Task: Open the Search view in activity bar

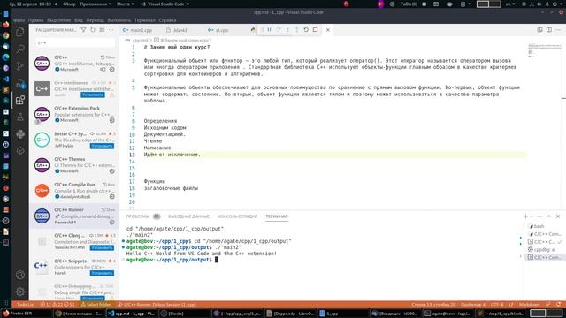Action: (x=20, y=49)
